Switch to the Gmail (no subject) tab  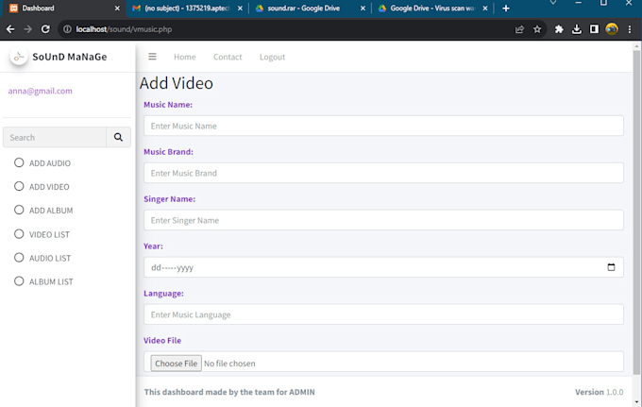tap(179, 8)
